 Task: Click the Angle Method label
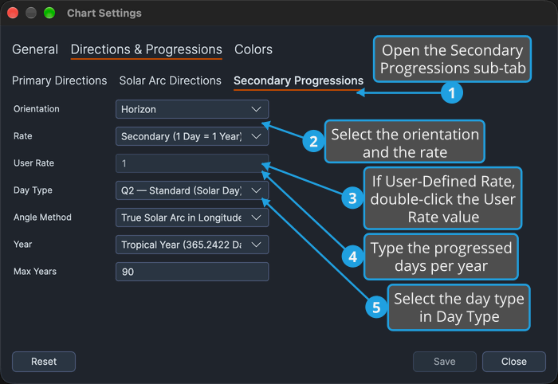point(42,217)
